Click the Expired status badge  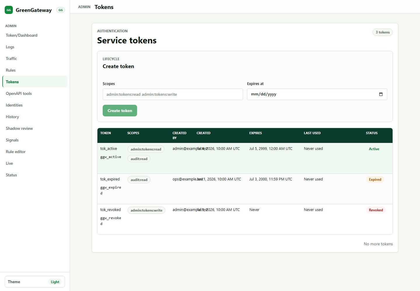point(375,180)
